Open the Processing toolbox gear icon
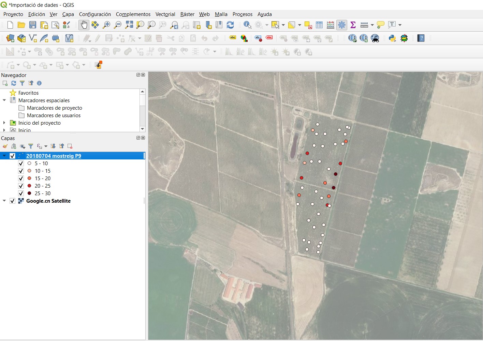Screen dimensions: 483x341 coord(342,25)
